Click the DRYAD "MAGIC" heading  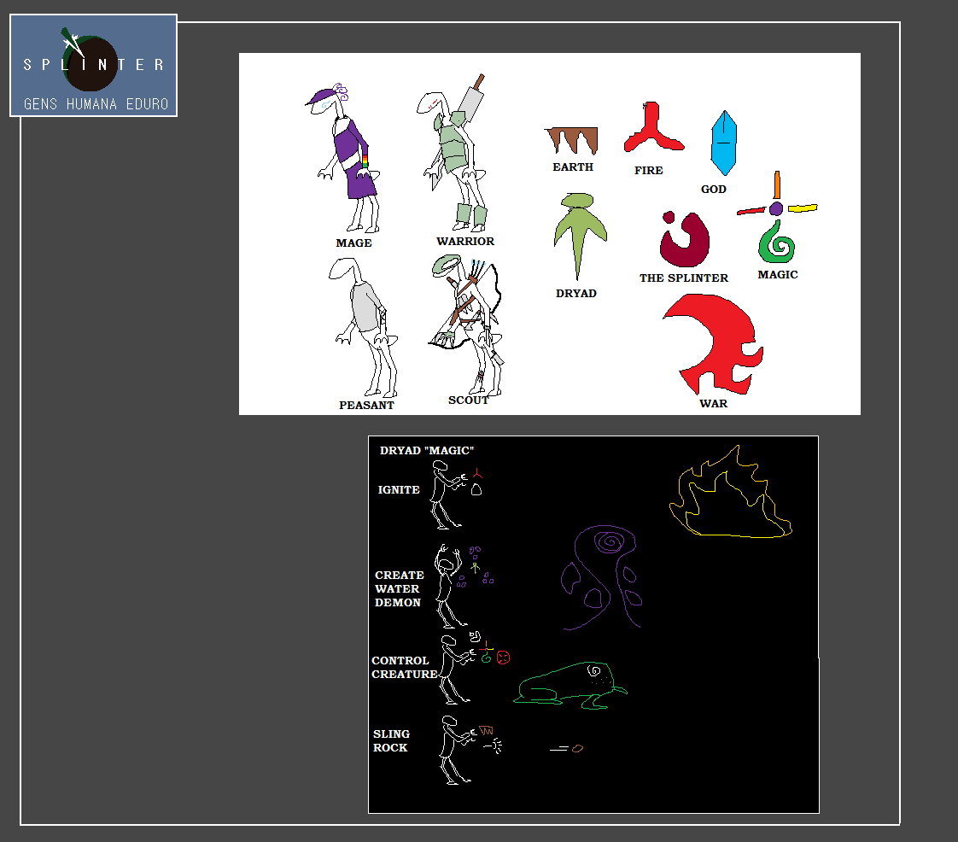point(426,451)
